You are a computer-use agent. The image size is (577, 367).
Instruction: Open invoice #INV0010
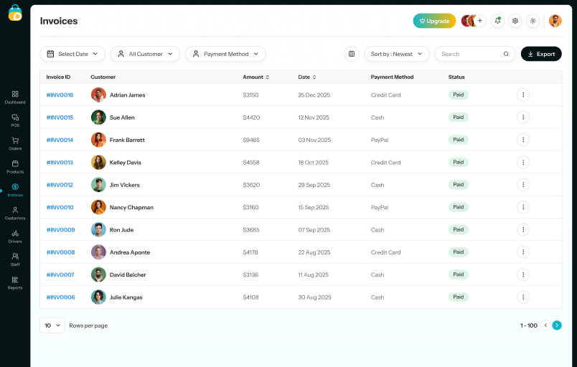[60, 208]
